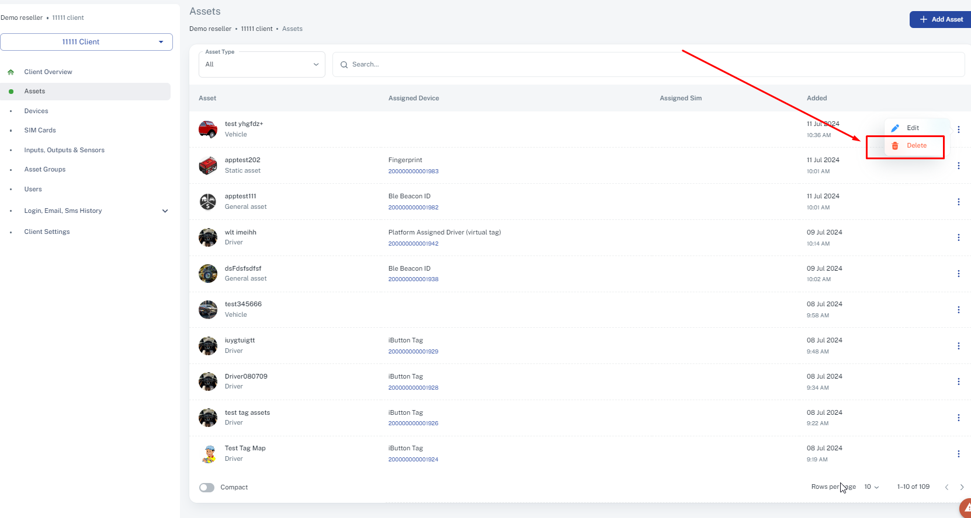Click the plus icon in Add Asset button
971x518 pixels.
click(x=924, y=19)
